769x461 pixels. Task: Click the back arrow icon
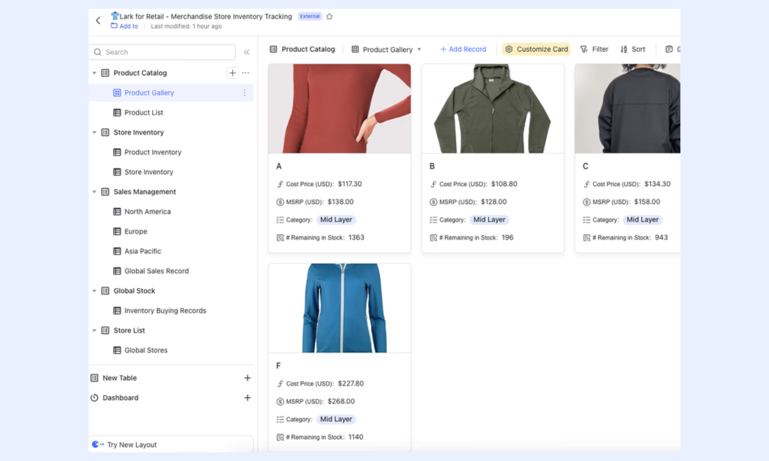pos(98,20)
